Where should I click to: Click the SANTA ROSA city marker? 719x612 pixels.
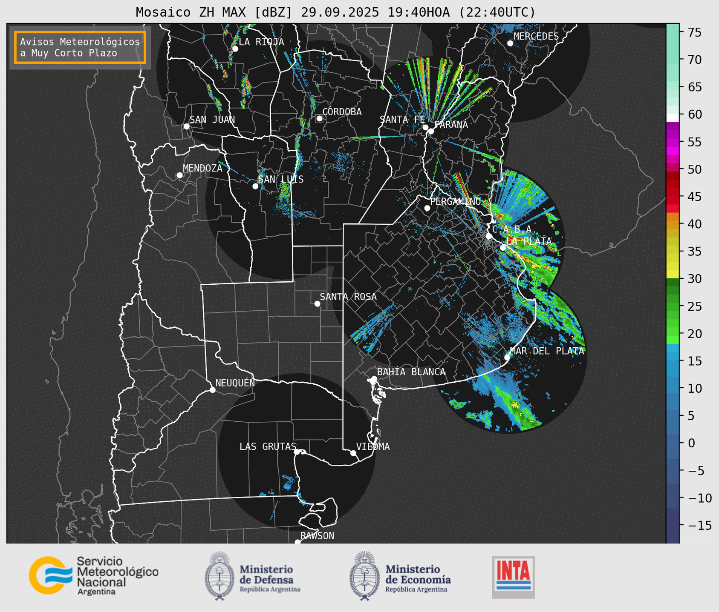[x=317, y=304]
